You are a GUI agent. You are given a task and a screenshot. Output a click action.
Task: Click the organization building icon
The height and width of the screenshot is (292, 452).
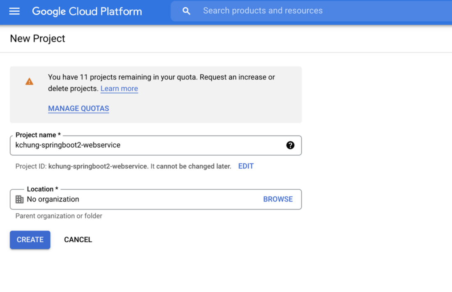tap(19, 199)
